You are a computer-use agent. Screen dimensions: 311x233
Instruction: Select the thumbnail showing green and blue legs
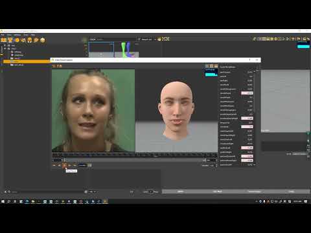126,49
